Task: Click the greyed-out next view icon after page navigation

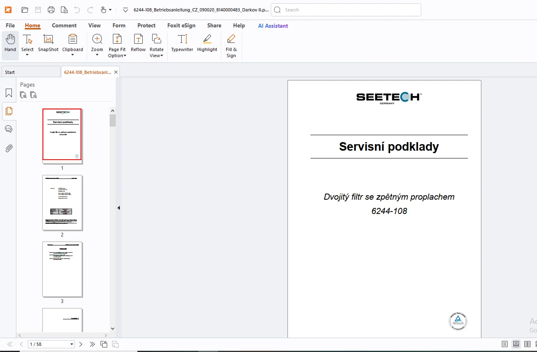Action: (x=115, y=344)
